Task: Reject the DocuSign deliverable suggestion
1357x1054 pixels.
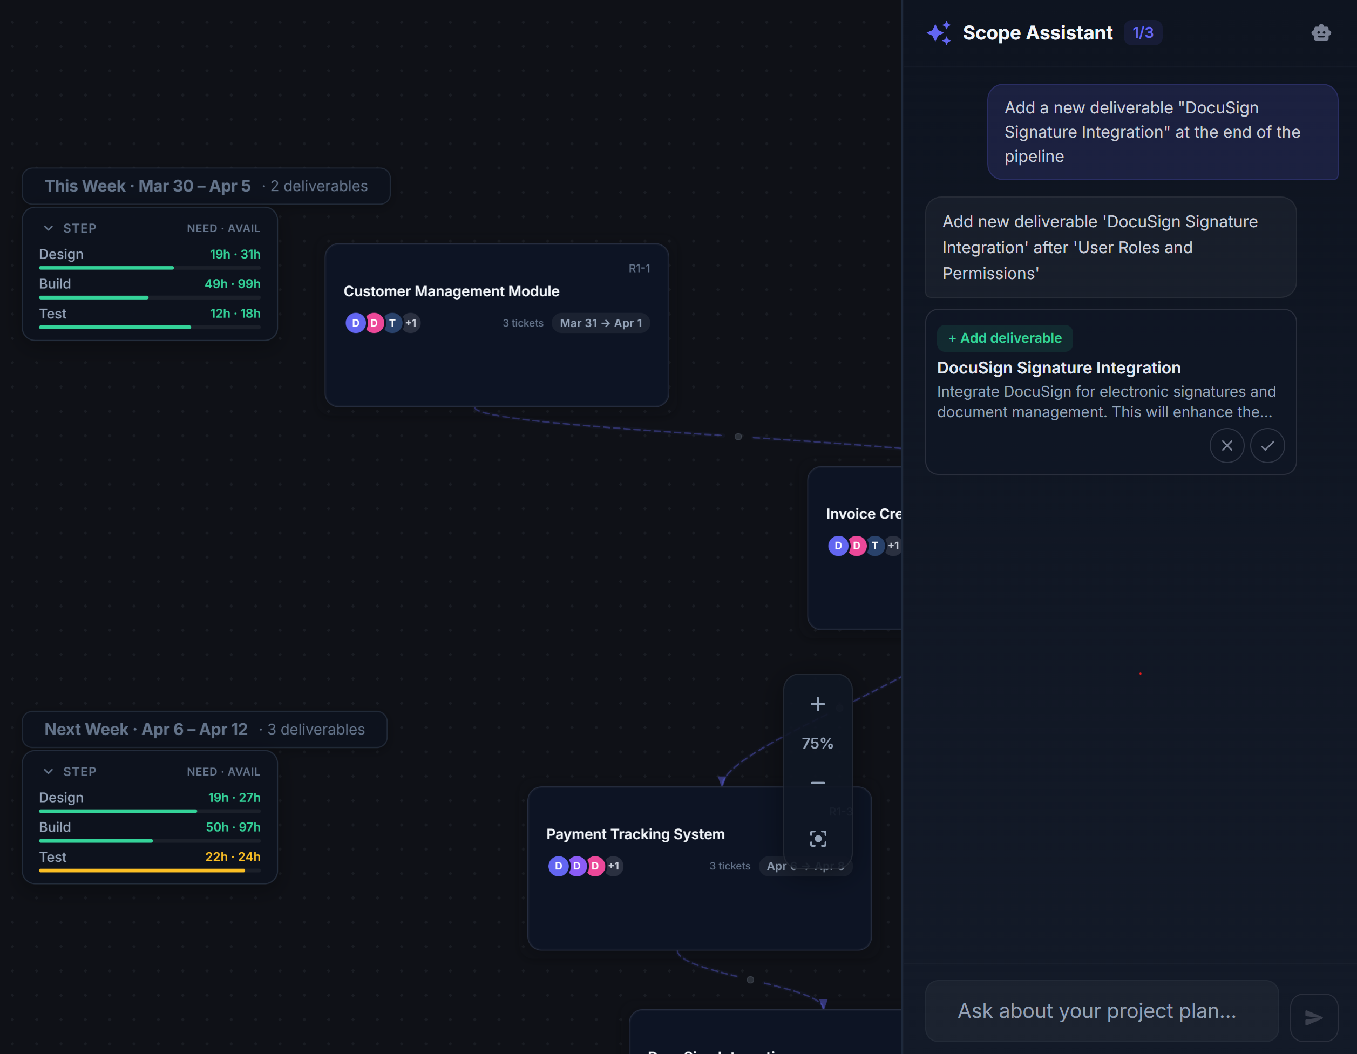Action: [1226, 445]
